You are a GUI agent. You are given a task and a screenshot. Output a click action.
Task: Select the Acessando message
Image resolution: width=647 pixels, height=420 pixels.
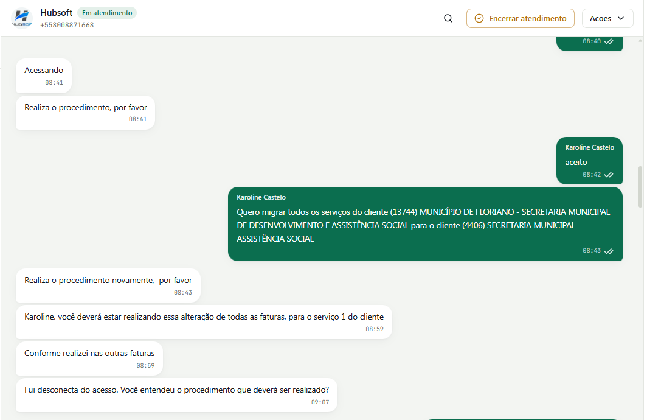(44, 75)
